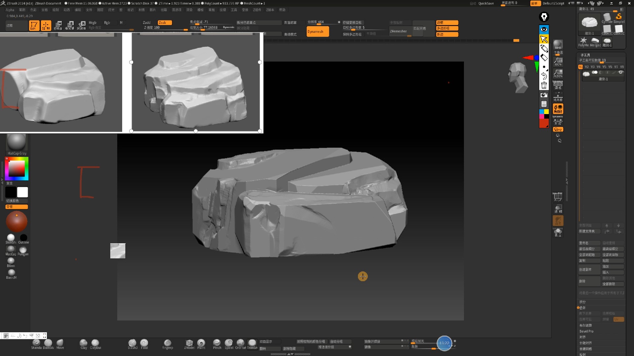Expand the 布尔运算 section
Image resolution: width=634 pixels, height=356 pixels.
(x=585, y=325)
